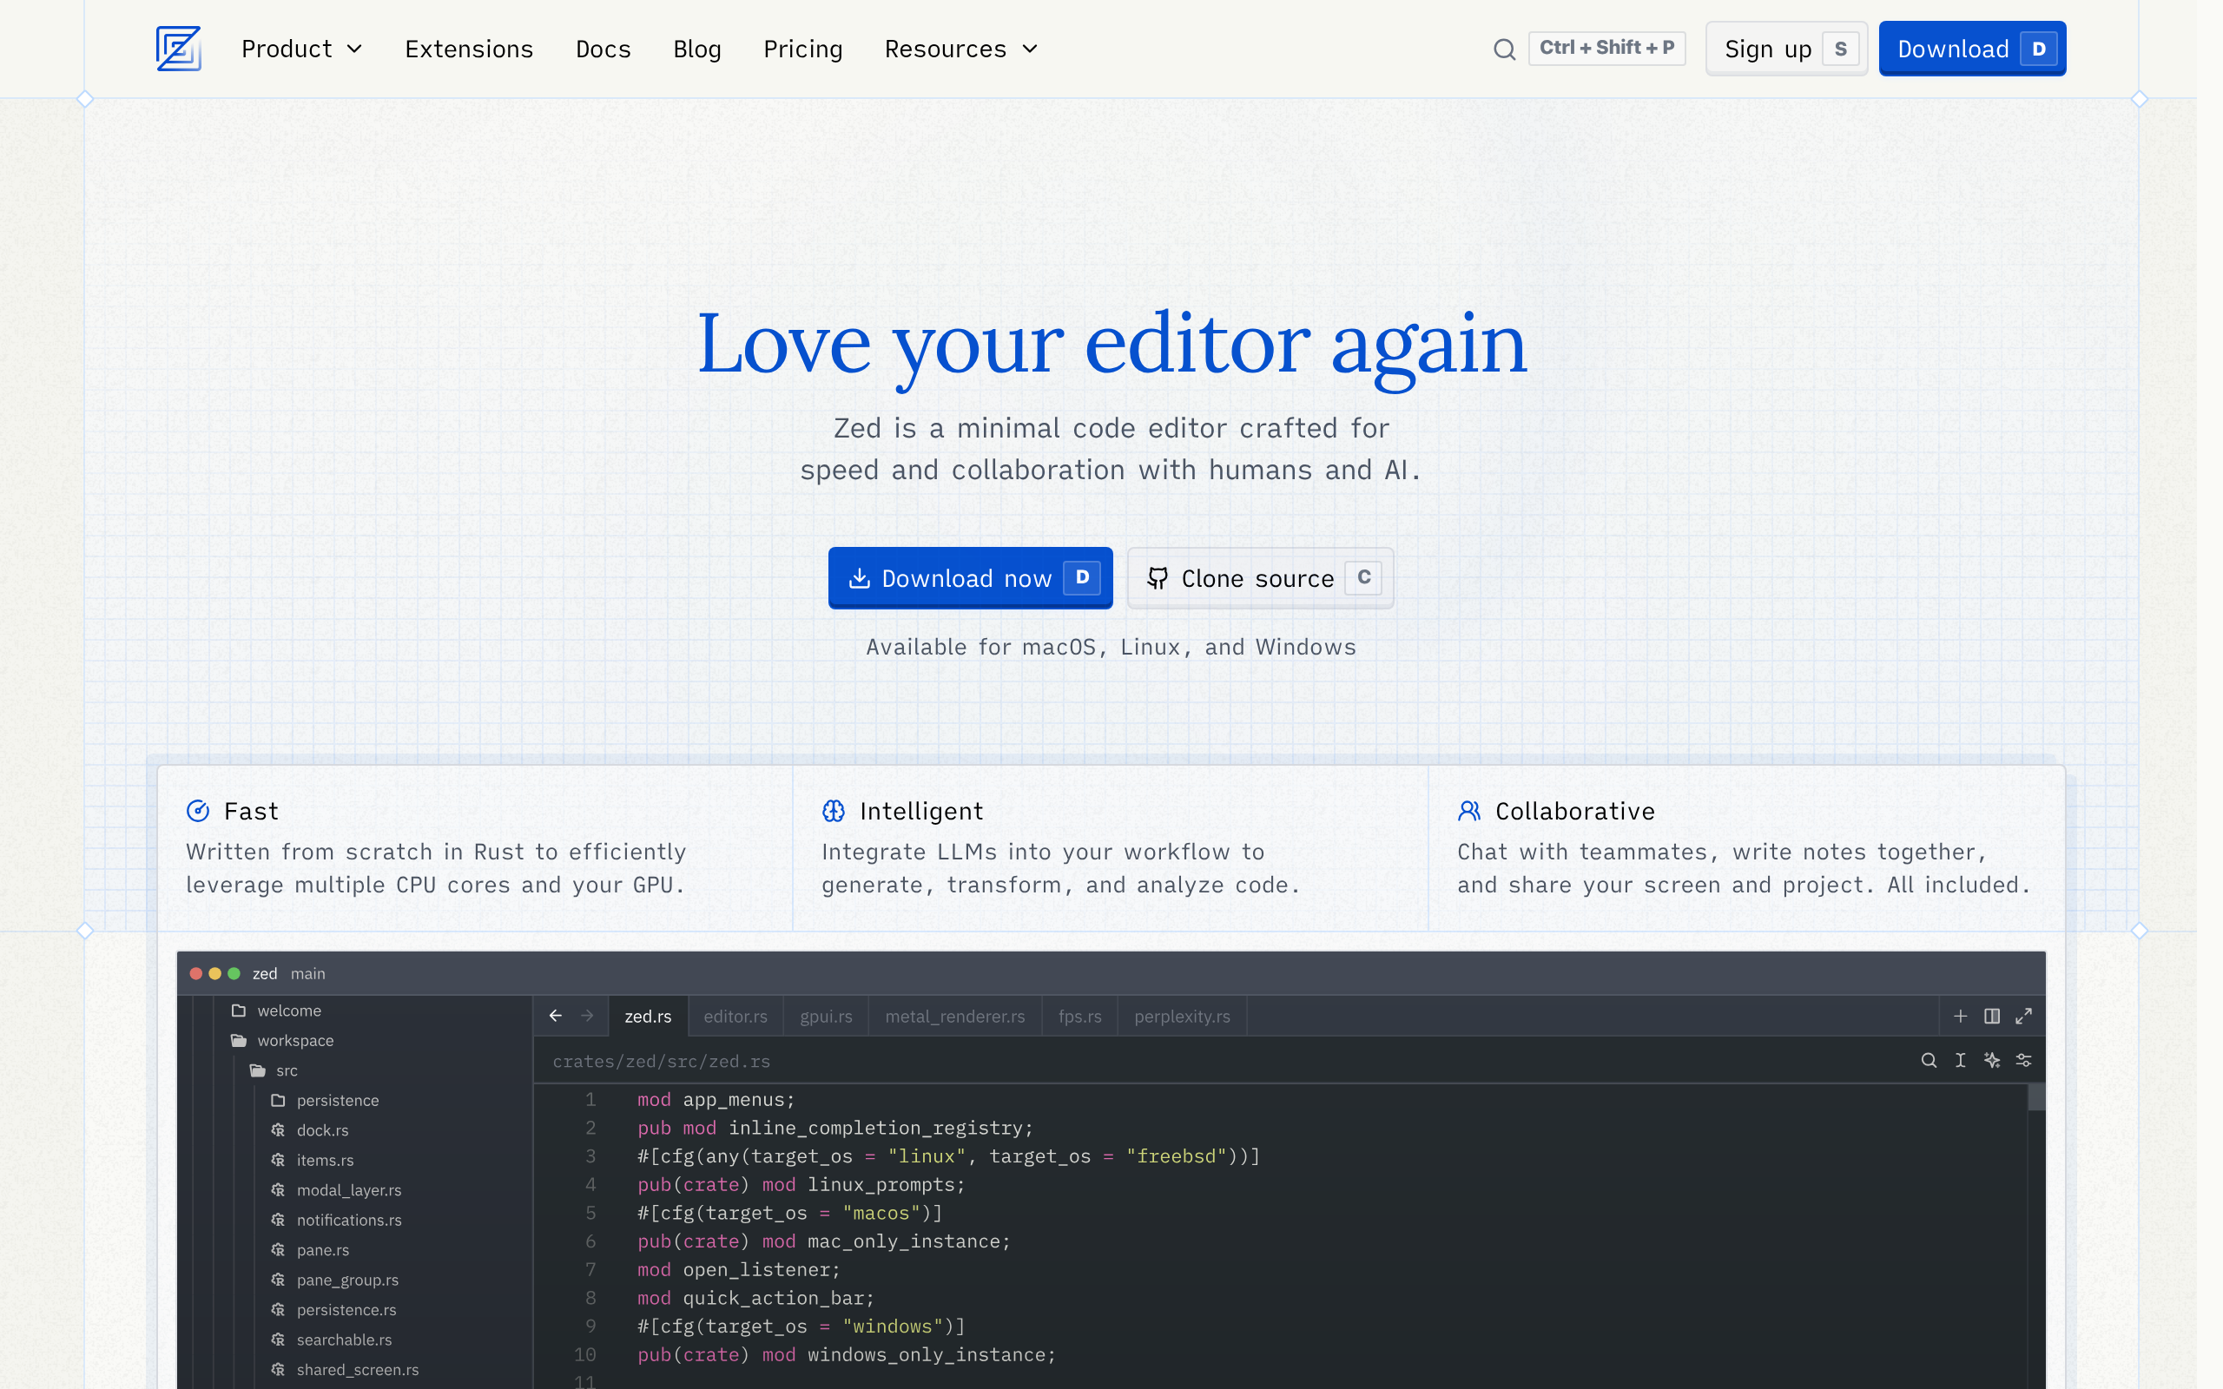Screen dimensions: 2223x1389
Task: Click the buffer search magnifier icon
Action: (x=1928, y=1060)
